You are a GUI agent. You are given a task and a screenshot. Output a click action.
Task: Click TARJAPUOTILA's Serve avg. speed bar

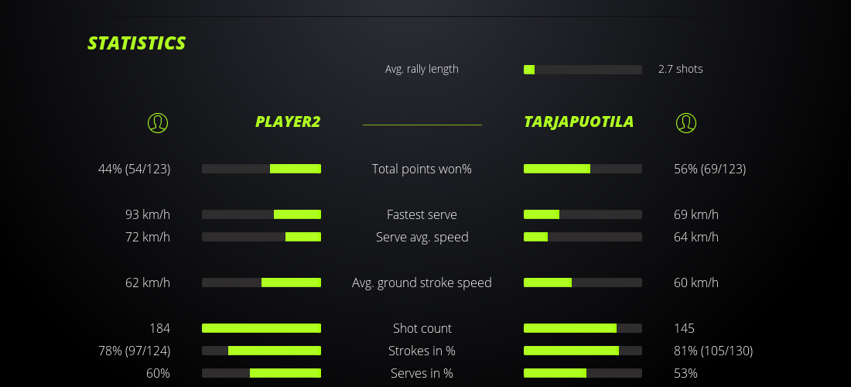583,237
